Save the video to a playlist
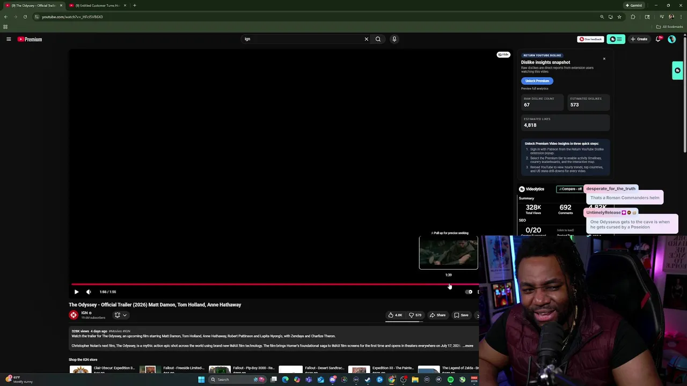The image size is (687, 386). (461, 315)
